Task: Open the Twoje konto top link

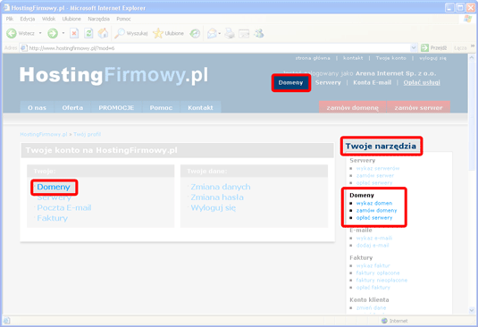Action: click(x=390, y=58)
